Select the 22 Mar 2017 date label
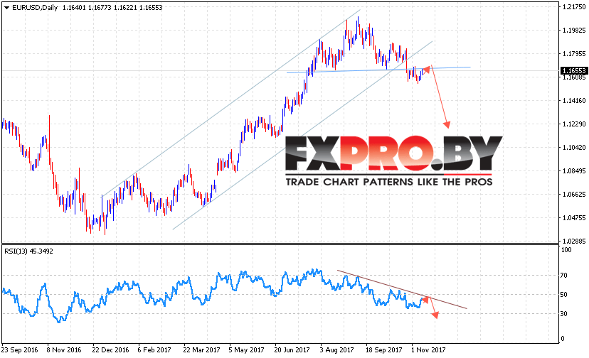589x358 pixels. tap(201, 349)
